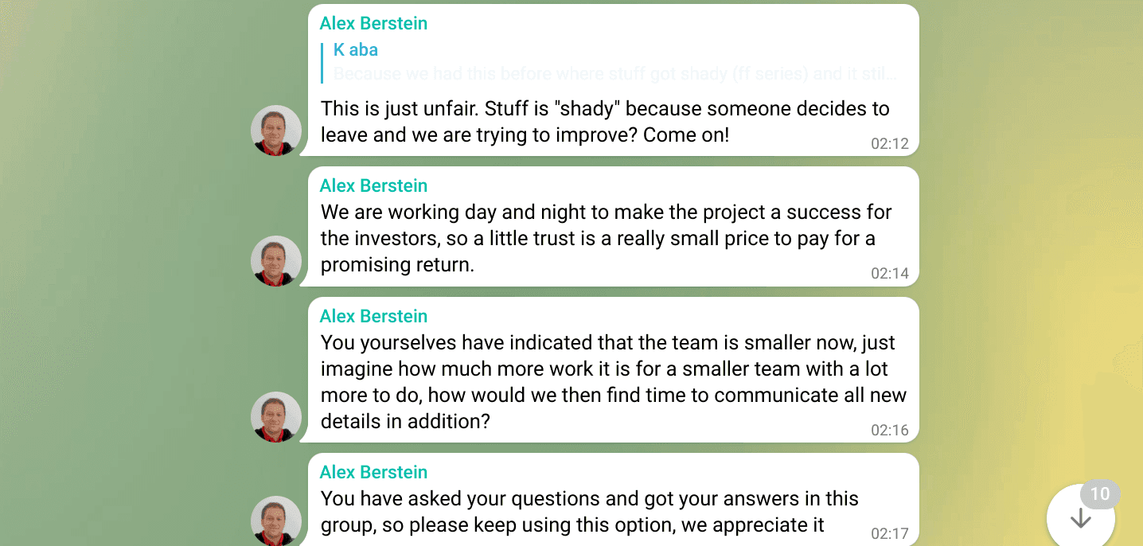Jump to the quoted reply text about shady stuff
This screenshot has width=1143, height=546.
(614, 75)
